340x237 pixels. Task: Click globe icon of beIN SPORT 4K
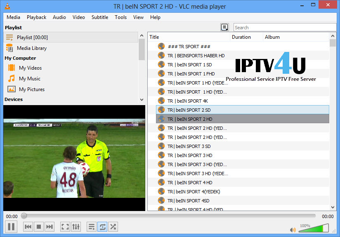click(161, 101)
